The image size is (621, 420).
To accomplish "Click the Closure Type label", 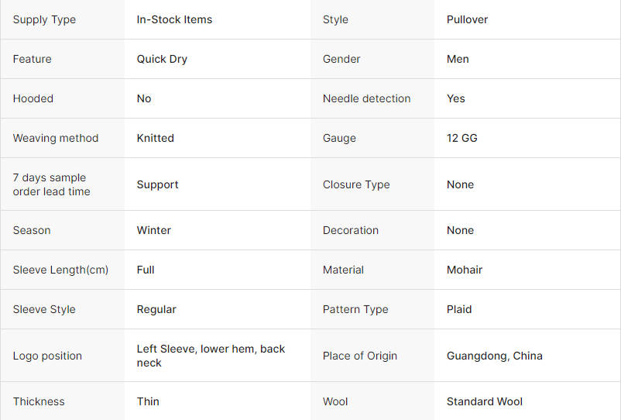I will (x=356, y=184).
